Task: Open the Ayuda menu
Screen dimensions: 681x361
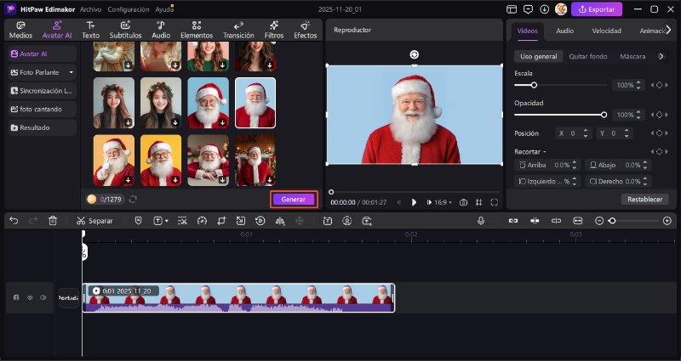Action: (164, 9)
